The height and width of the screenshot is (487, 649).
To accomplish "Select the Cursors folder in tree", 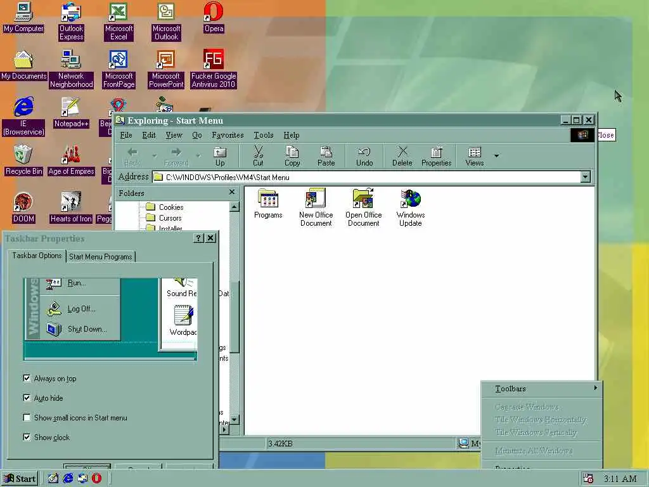I will coord(164,218).
